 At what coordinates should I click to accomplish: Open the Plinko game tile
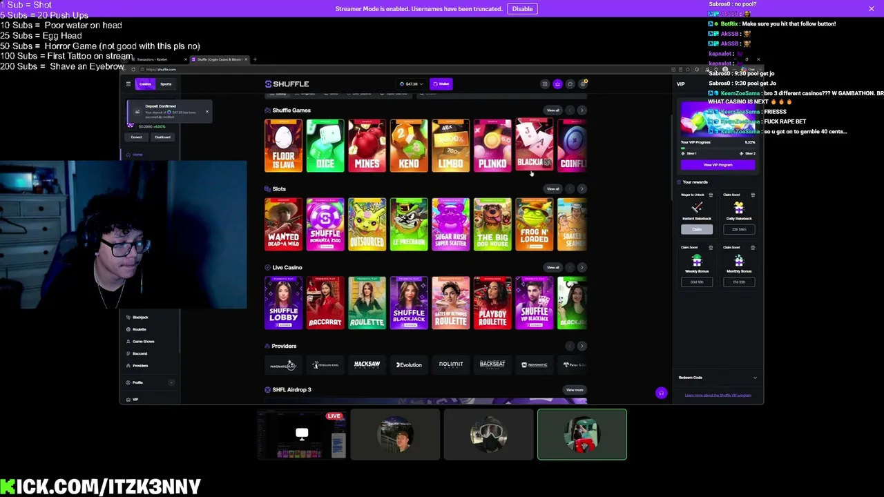[492, 146]
